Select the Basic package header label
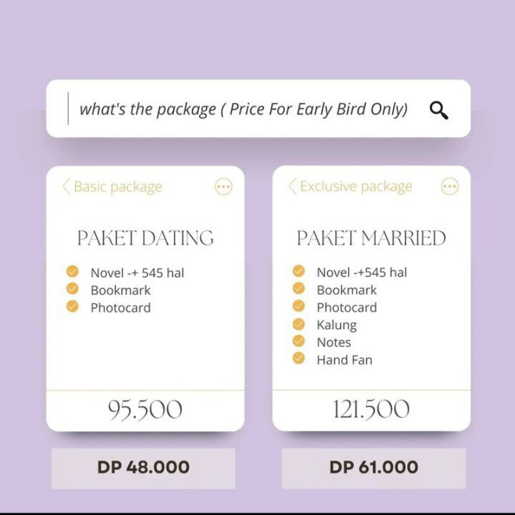The width and height of the screenshot is (515, 515). tap(118, 187)
